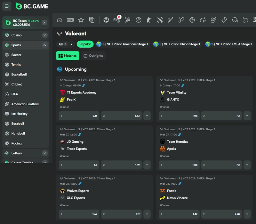
Task: Bet on Trace Esports at odds 1.19
Action: (x=122, y=165)
